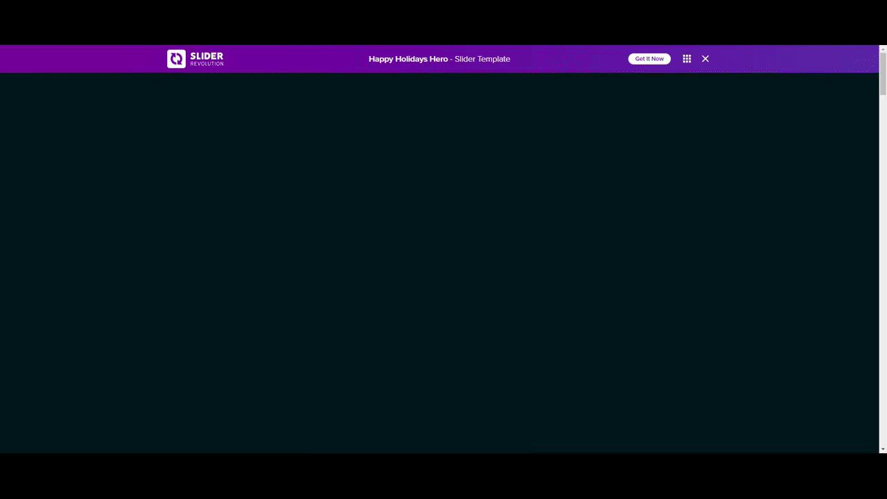The height and width of the screenshot is (499, 887).
Task: Close the purple template banner
Action: point(705,59)
